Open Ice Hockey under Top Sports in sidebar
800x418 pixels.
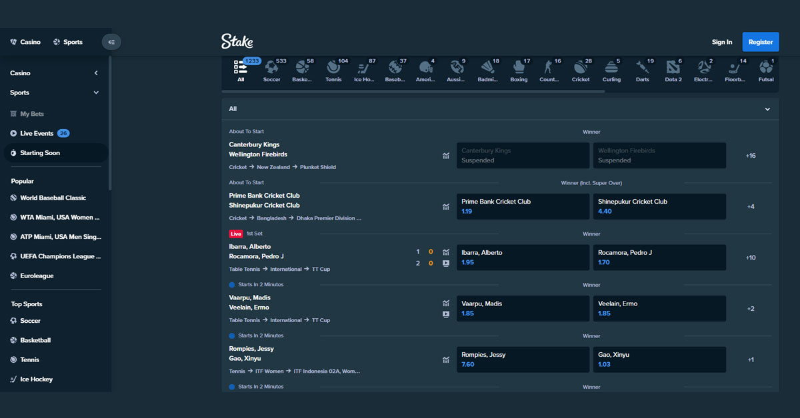[x=31, y=379]
